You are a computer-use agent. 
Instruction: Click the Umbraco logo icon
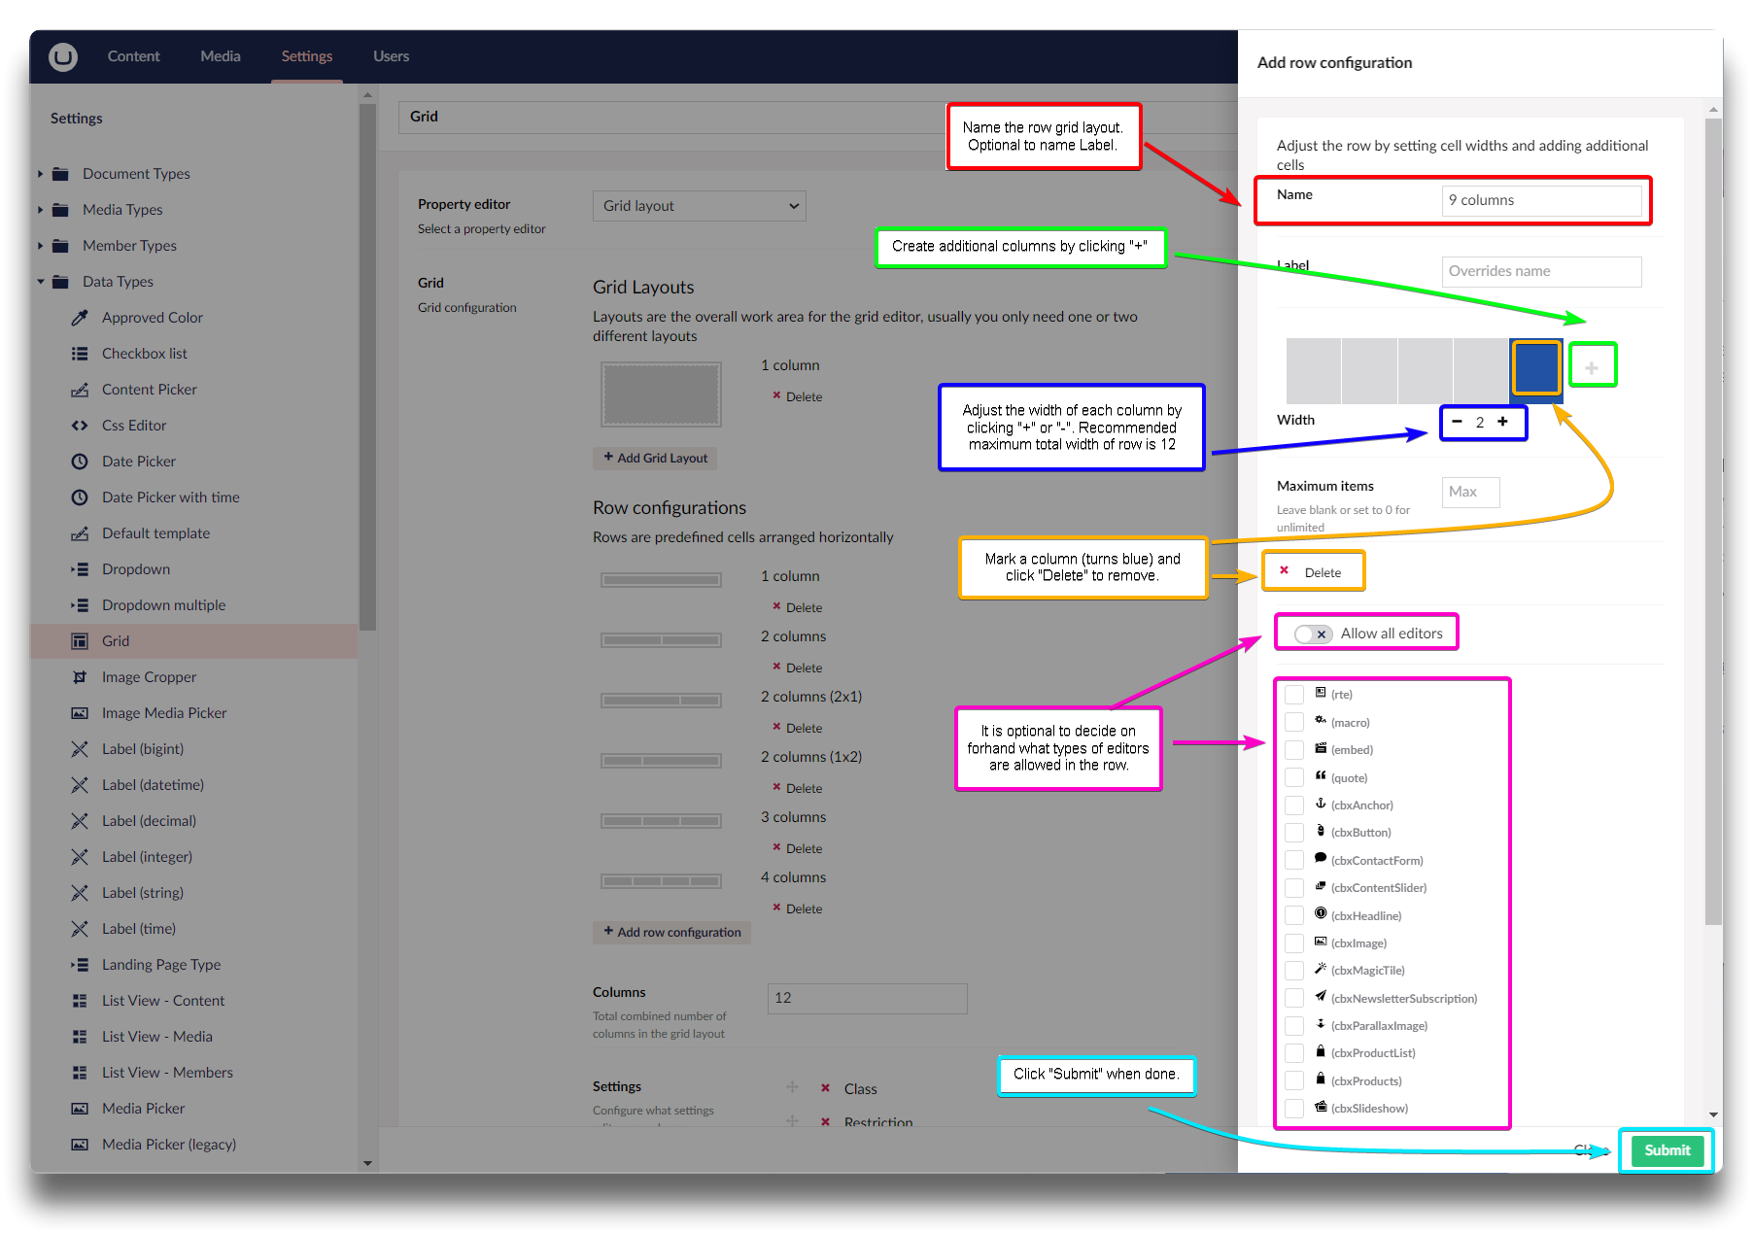point(63,56)
